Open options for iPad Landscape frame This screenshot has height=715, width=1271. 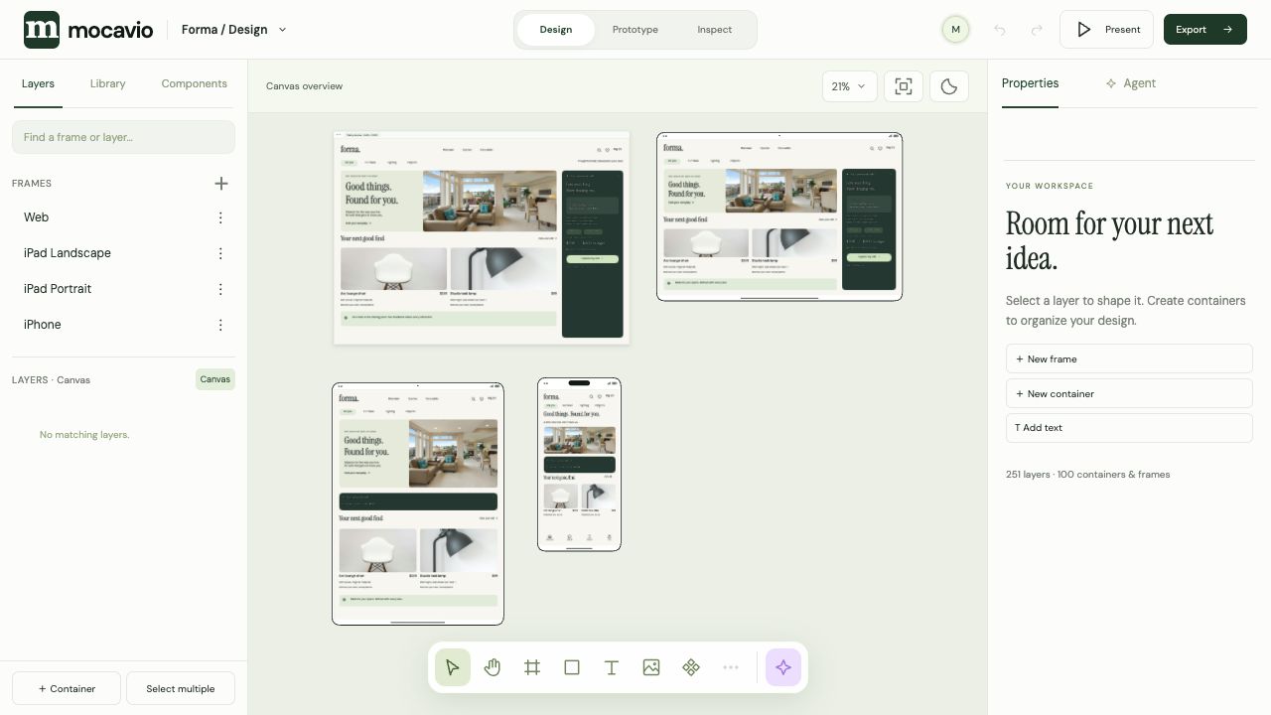(x=220, y=253)
